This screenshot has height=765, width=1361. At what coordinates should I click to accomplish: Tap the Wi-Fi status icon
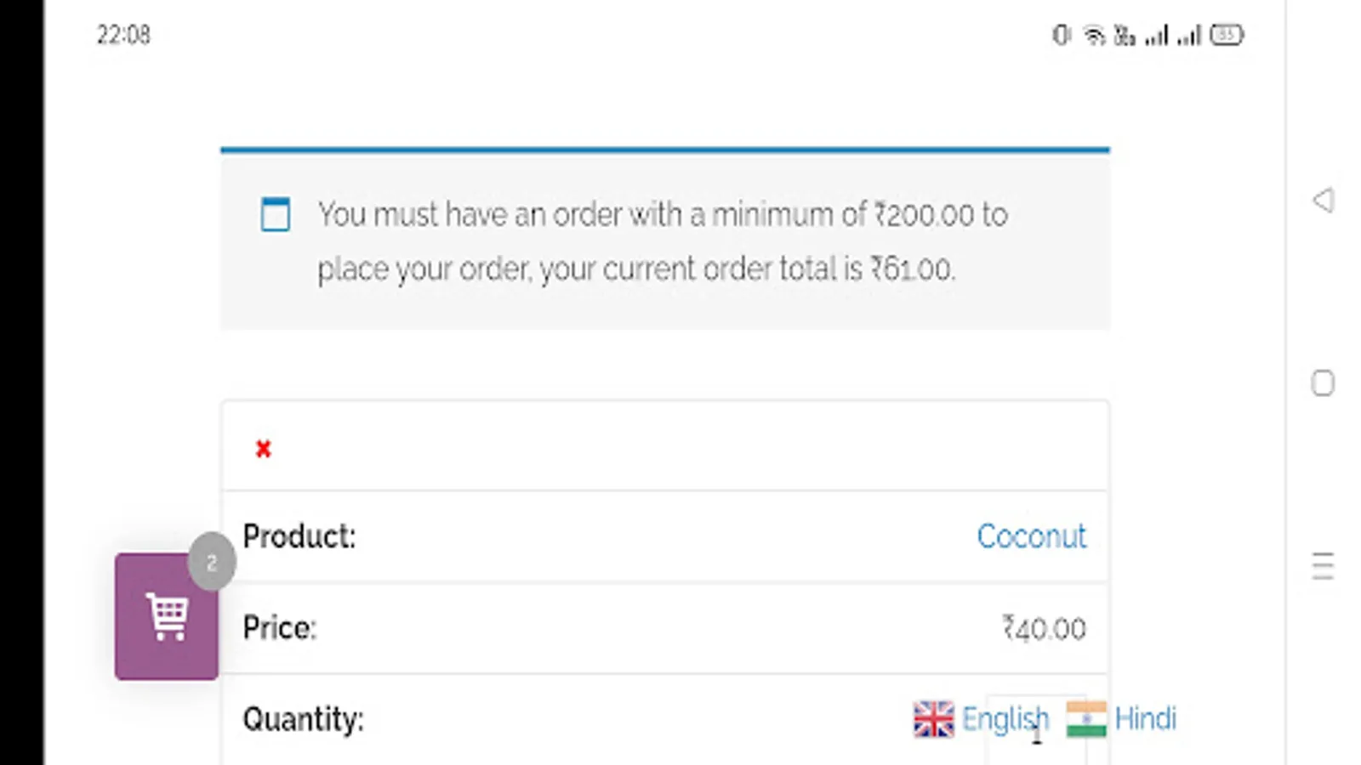pos(1094,35)
